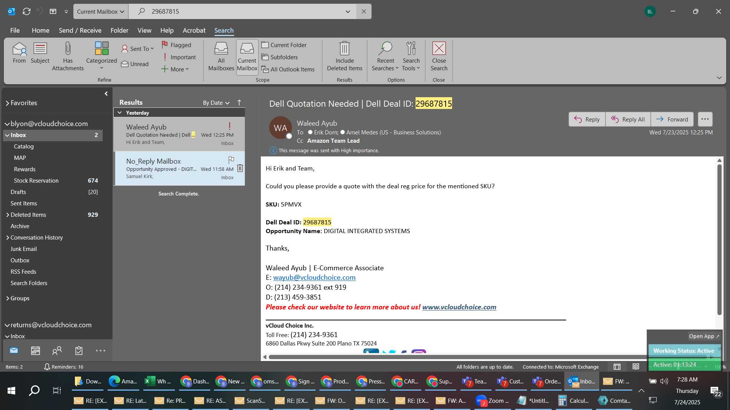The height and width of the screenshot is (410, 730).
Task: Open Sent To filter dropdown
Action: click(138, 49)
